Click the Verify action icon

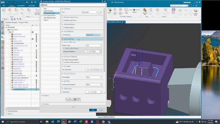pyautogui.click(x=75, y=100)
